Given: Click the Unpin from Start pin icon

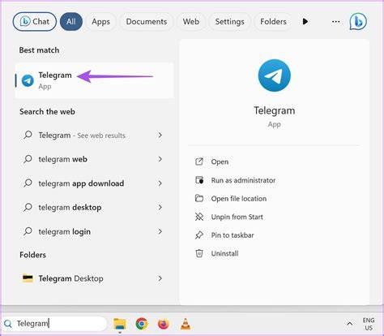Looking at the screenshot, I should click(199, 217).
